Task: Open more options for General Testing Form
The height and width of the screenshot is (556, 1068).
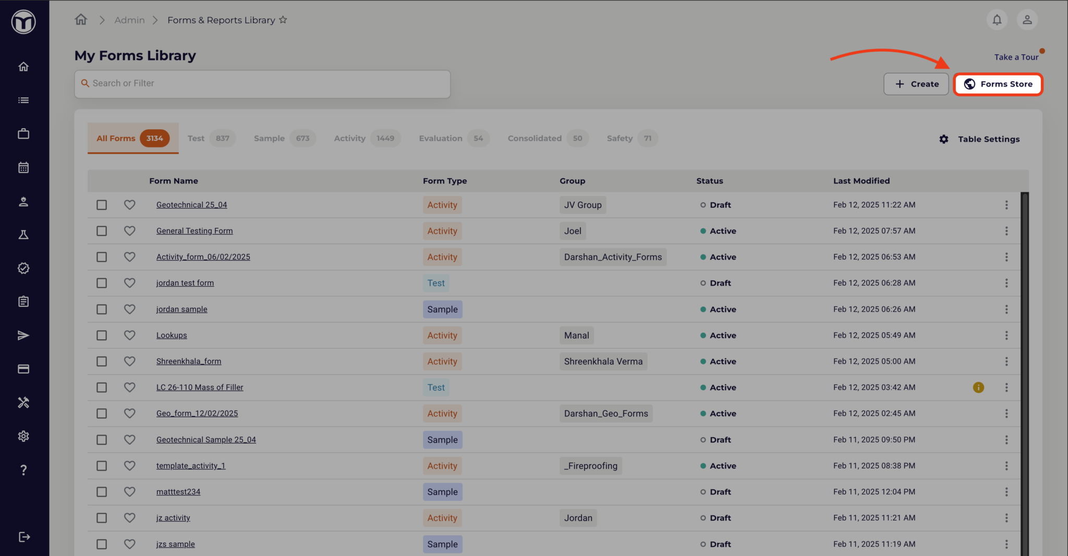Action: [x=1006, y=231]
